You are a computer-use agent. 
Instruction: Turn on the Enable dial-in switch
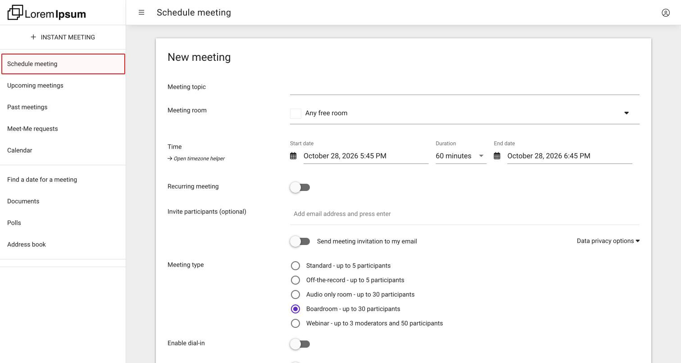point(300,344)
